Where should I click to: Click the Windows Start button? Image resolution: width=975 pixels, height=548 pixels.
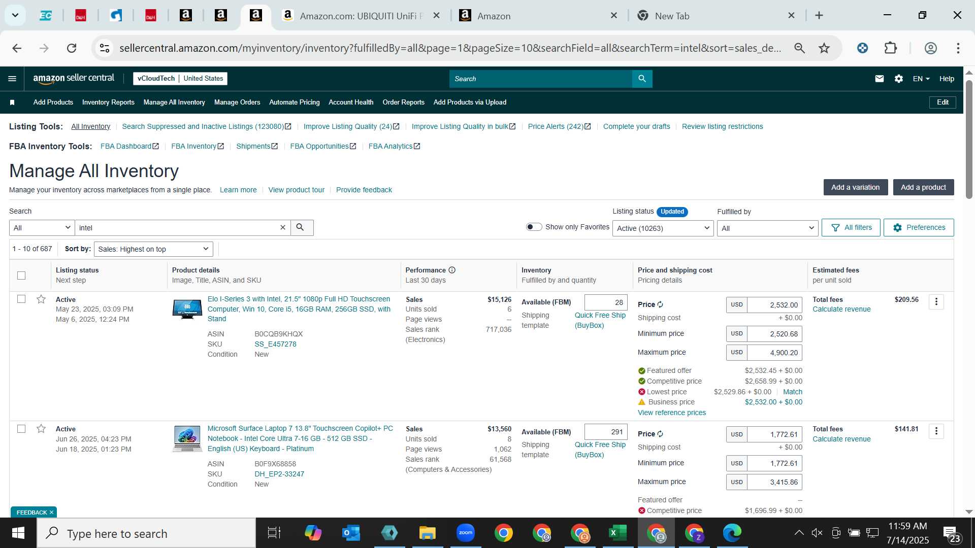coord(18,533)
